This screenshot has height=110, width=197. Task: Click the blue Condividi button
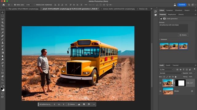[182, 5]
